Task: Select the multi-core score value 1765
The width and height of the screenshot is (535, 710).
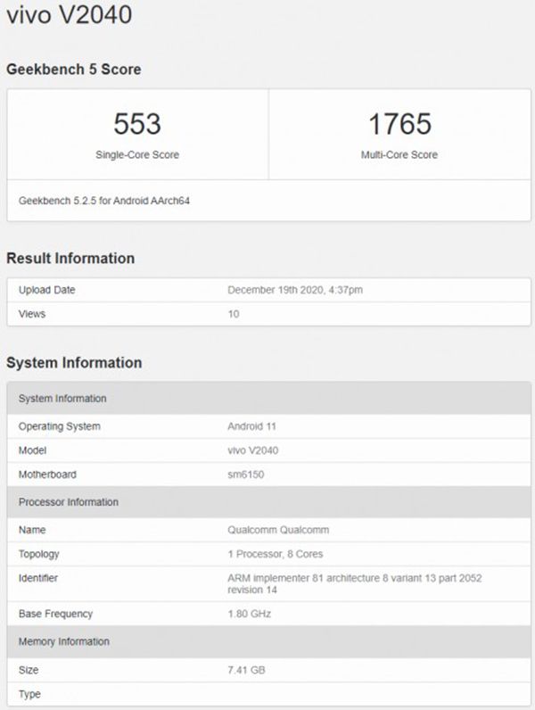Action: tap(399, 124)
